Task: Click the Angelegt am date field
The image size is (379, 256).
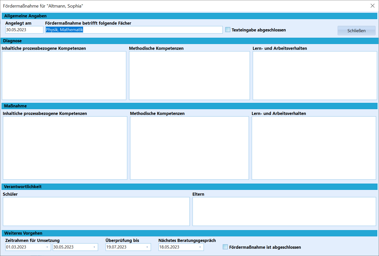Action: click(24, 30)
